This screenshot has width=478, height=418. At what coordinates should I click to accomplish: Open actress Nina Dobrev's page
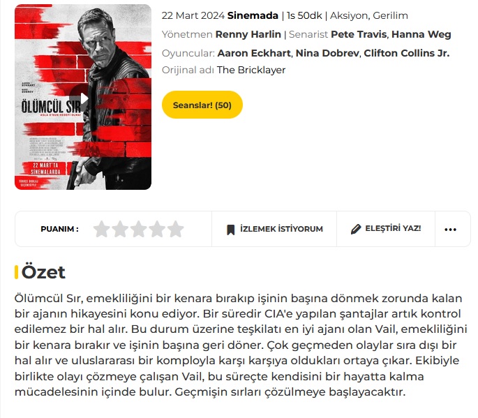[327, 53]
